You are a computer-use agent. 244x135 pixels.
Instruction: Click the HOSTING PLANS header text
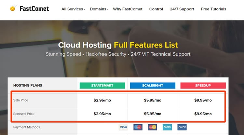[28, 85]
